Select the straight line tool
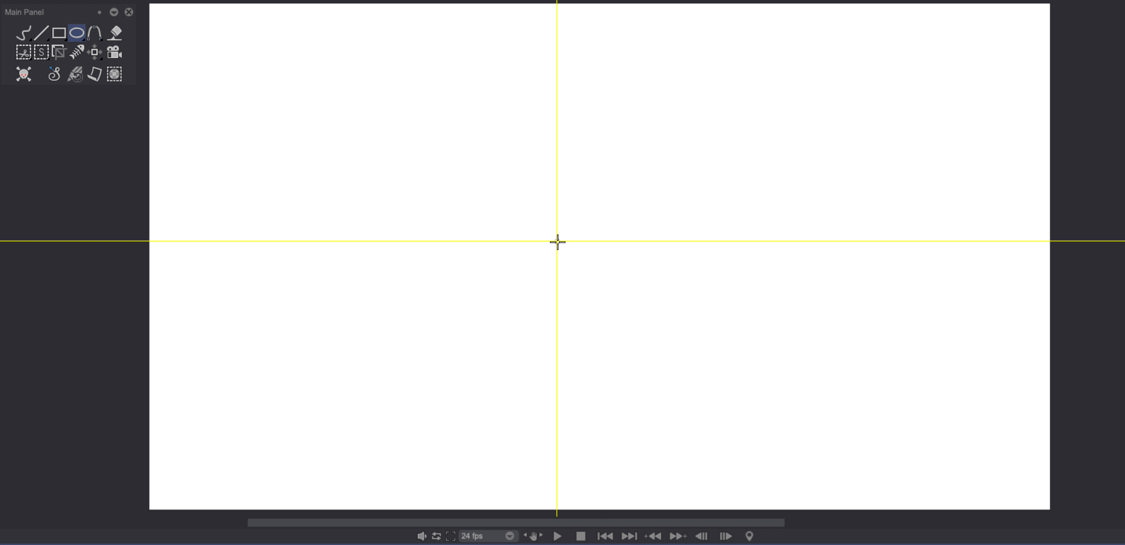This screenshot has width=1125, height=545. point(41,33)
